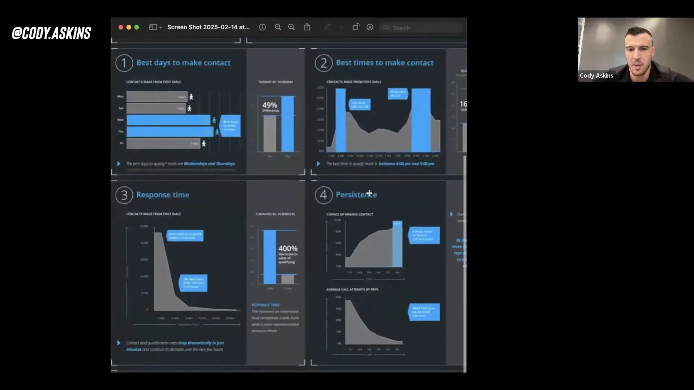Screen dimensions: 694x390
Task: Click the window title Screen Shot 2025-02-14
Action: click(x=208, y=27)
